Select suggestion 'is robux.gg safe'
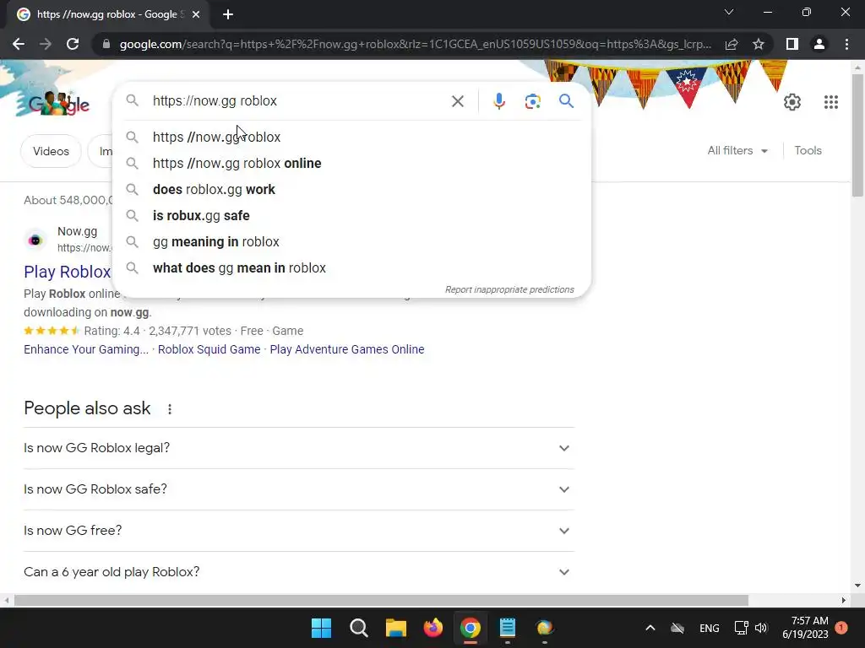Screen dimensions: 865x648 (351, 215)
